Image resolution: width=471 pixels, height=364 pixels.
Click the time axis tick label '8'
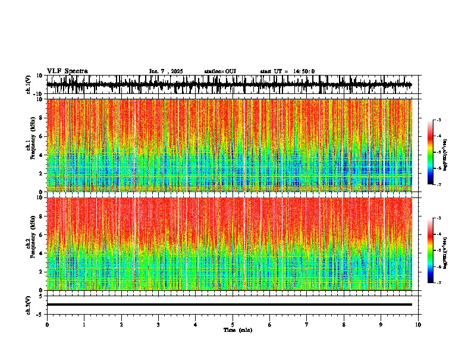[x=344, y=325]
